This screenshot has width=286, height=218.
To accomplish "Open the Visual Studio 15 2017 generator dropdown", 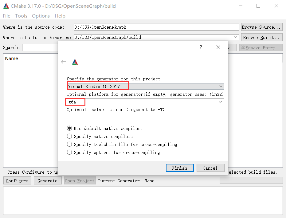I will [220, 86].
